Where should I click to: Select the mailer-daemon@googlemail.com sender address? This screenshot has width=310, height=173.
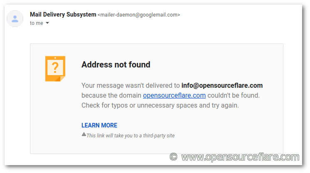pyautogui.click(x=139, y=15)
